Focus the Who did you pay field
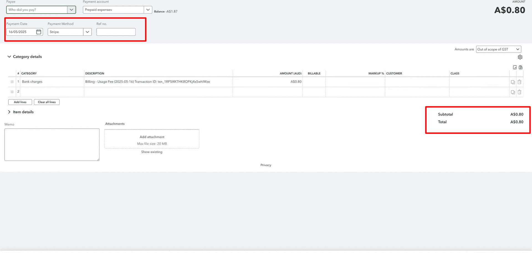The height and width of the screenshot is (253, 532). 37,10
